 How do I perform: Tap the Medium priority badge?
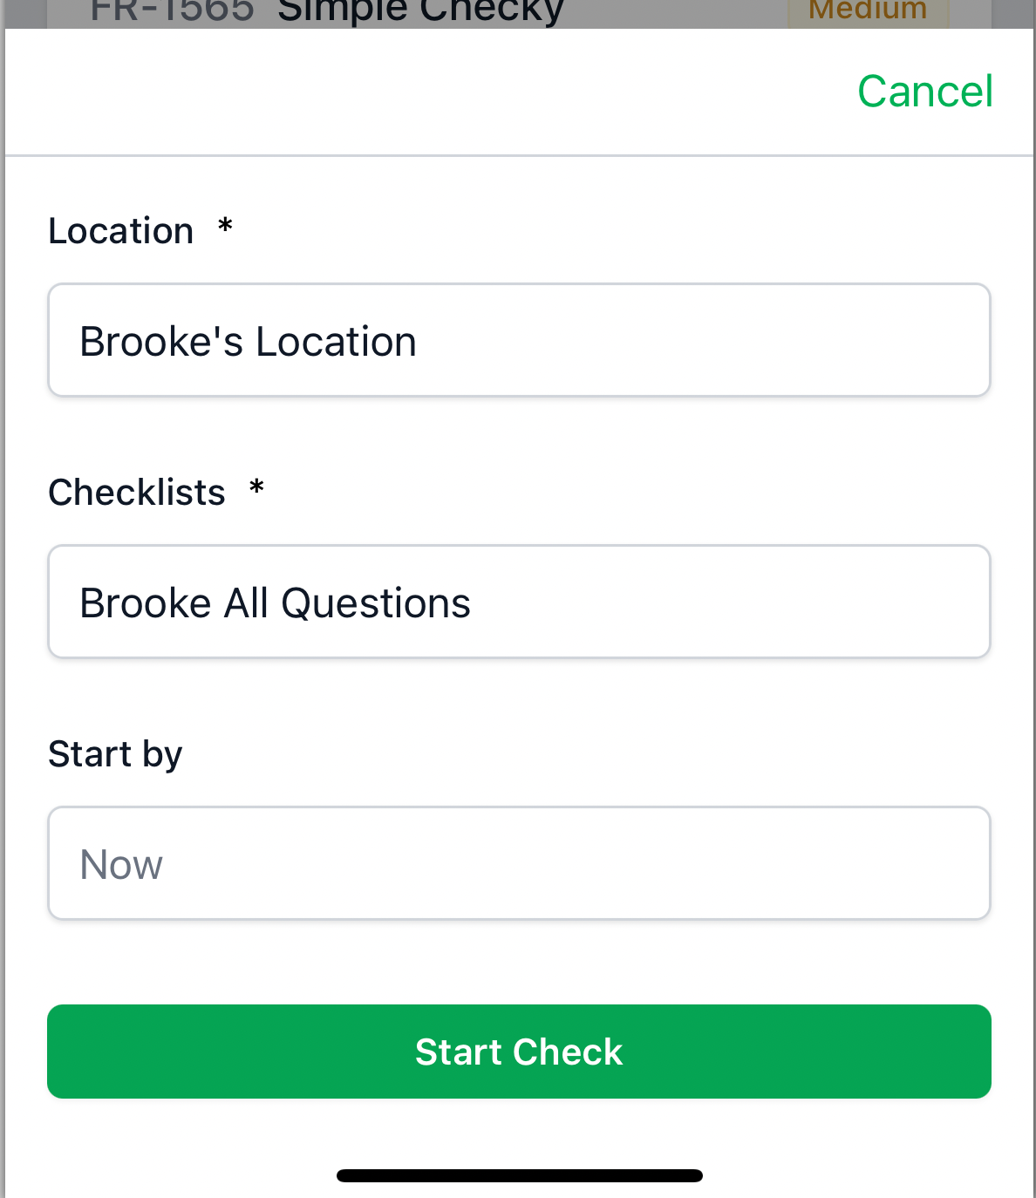pos(867,12)
